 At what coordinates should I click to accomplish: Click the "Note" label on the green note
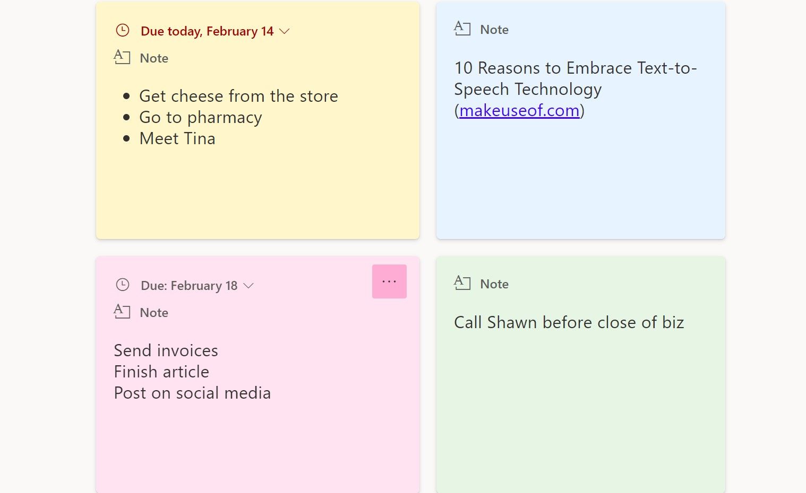click(x=494, y=284)
